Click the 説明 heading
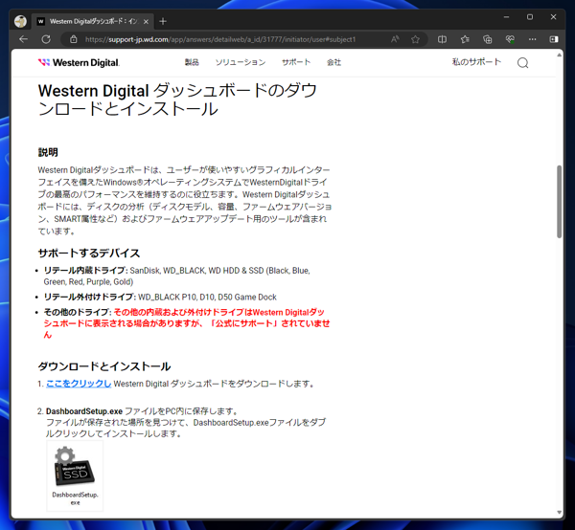The height and width of the screenshot is (530, 575). [48, 152]
